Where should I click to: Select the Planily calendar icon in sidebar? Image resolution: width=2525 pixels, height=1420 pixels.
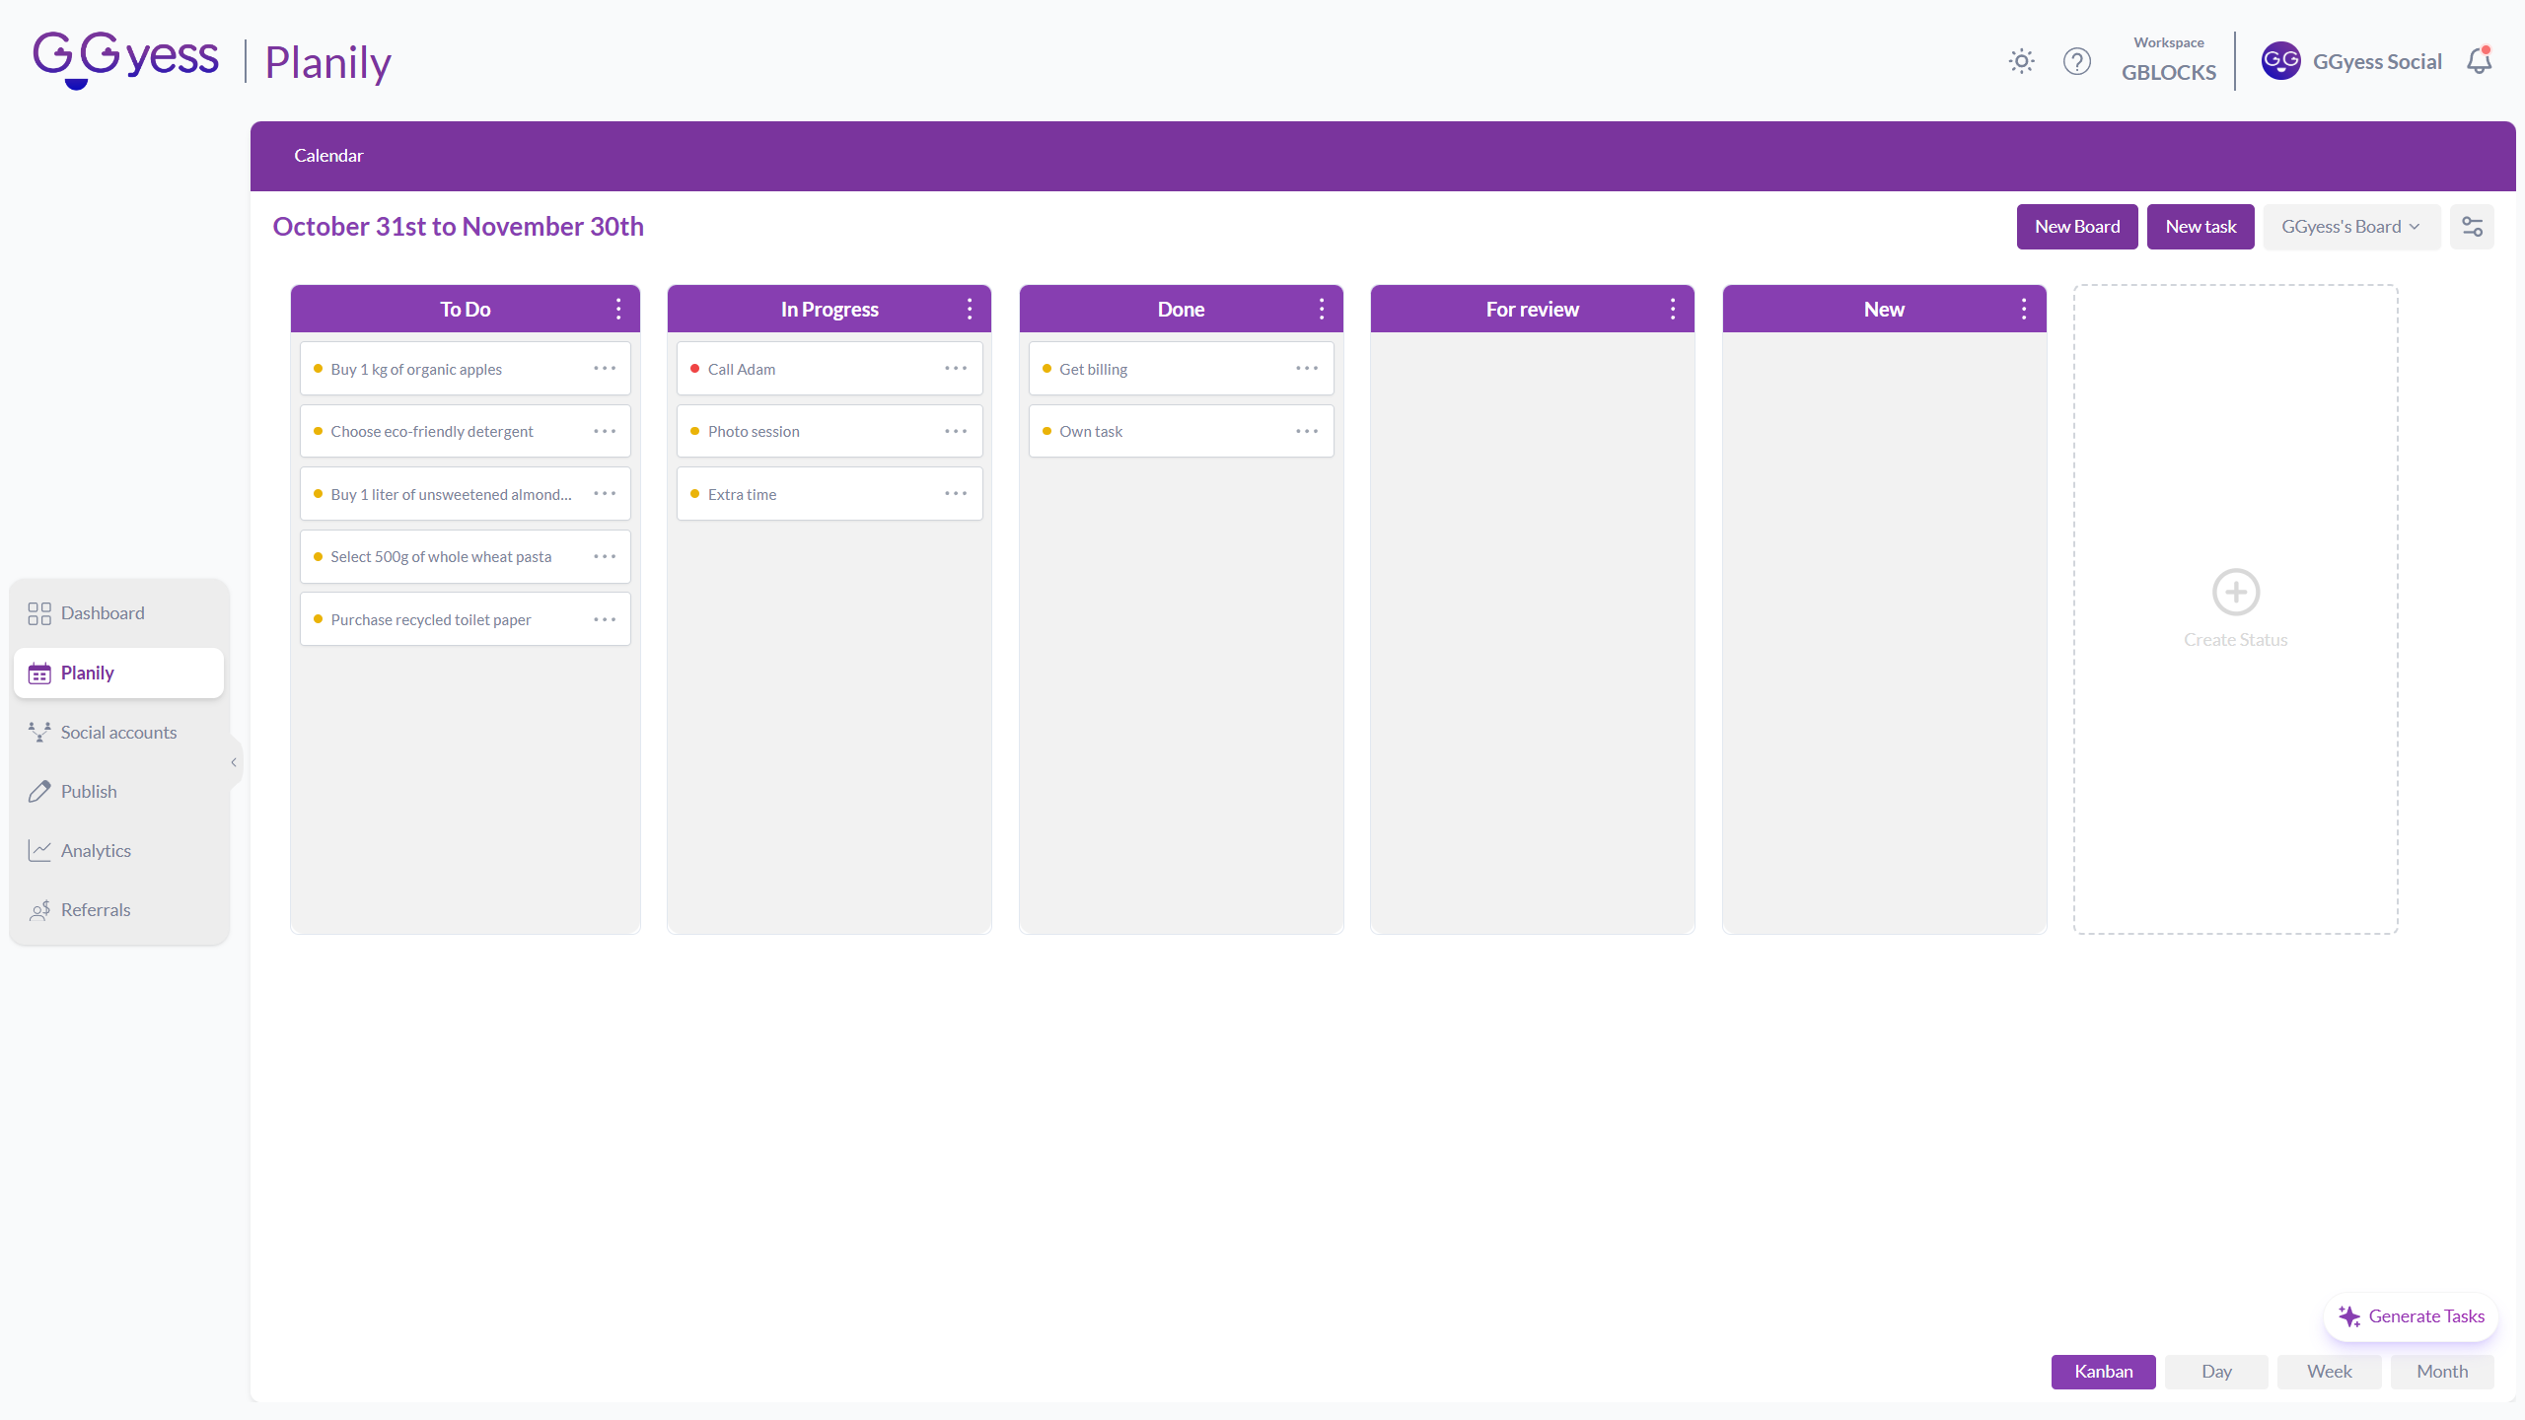tap(39, 673)
